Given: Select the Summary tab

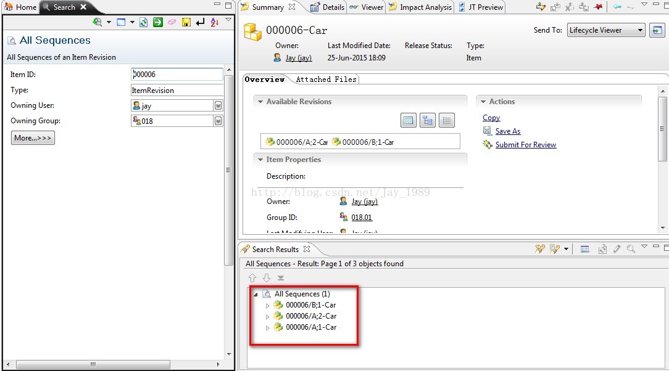Looking at the screenshot, I should tap(267, 7).
